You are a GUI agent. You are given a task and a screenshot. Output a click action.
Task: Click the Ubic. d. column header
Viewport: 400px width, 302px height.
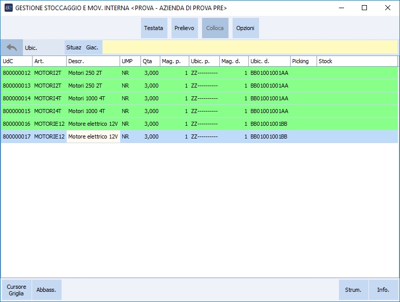pos(269,61)
